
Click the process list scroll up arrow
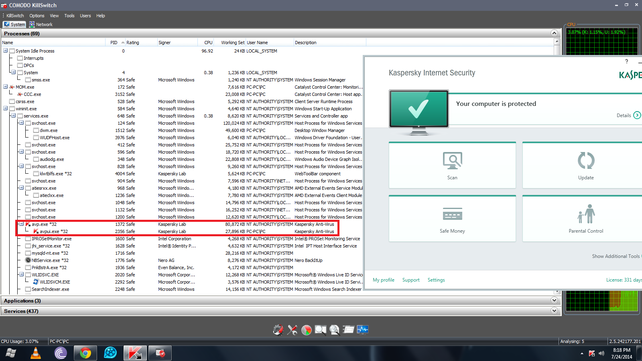point(557,42)
